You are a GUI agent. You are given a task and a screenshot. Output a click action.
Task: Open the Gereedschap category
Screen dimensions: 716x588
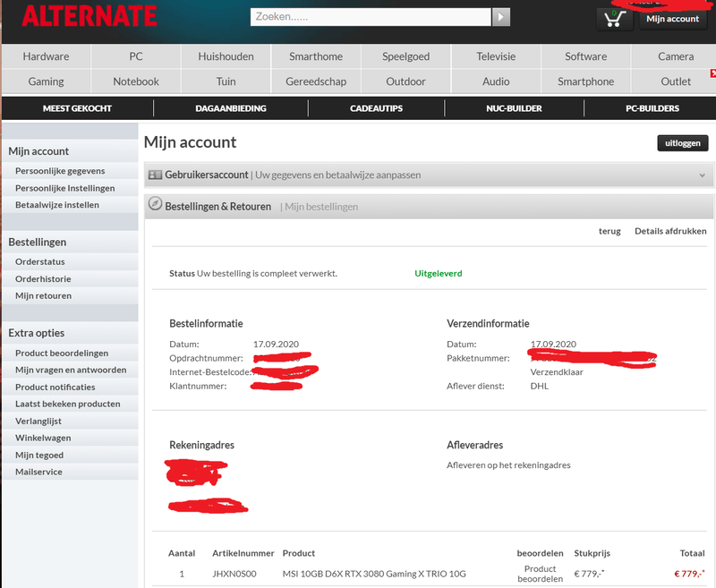coord(316,81)
